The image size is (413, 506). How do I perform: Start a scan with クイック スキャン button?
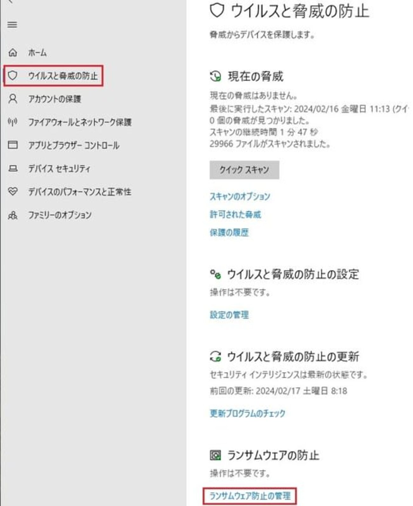coord(244,170)
